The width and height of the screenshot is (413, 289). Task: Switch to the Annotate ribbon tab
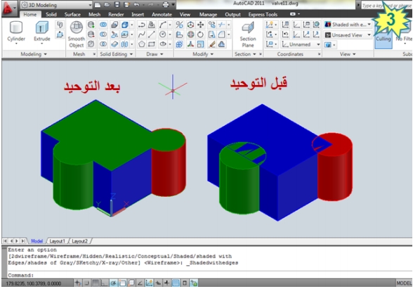pos(162,15)
